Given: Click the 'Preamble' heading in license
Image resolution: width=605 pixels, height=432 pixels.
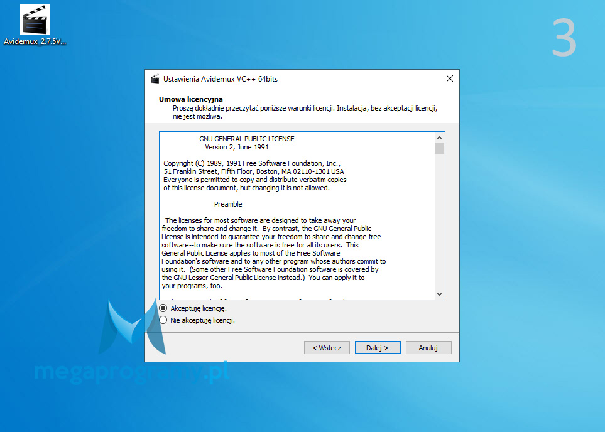Looking at the screenshot, I should pos(228,204).
